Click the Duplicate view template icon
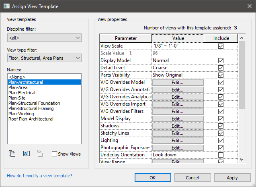 (12, 154)
